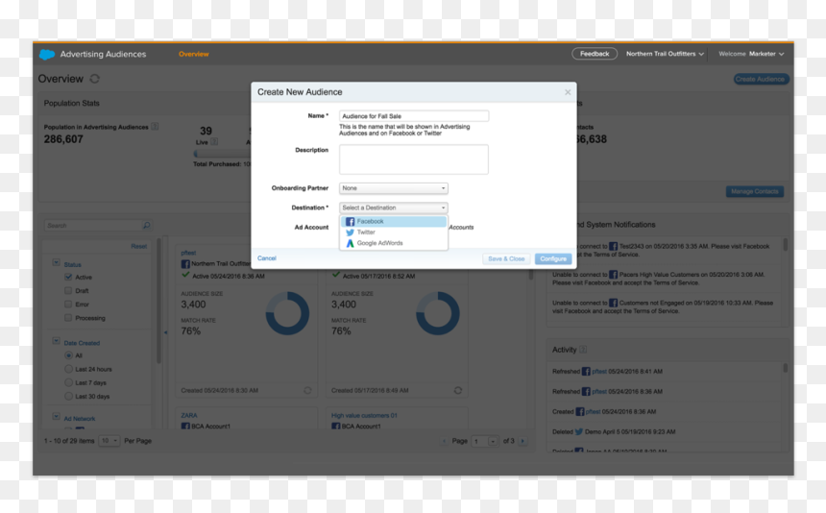Click Cancel in the dialog
The width and height of the screenshot is (826, 513).
point(267,258)
